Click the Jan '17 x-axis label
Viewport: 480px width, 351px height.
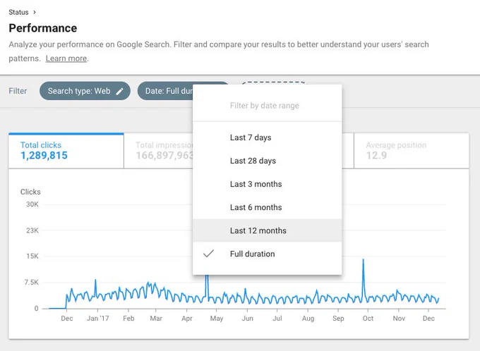(97, 319)
